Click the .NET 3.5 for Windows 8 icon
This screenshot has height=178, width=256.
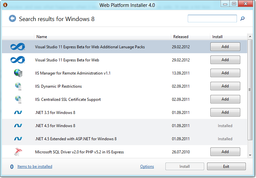[x=18, y=112]
